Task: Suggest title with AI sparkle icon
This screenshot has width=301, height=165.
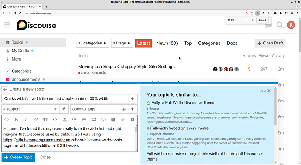Action: 133,98
